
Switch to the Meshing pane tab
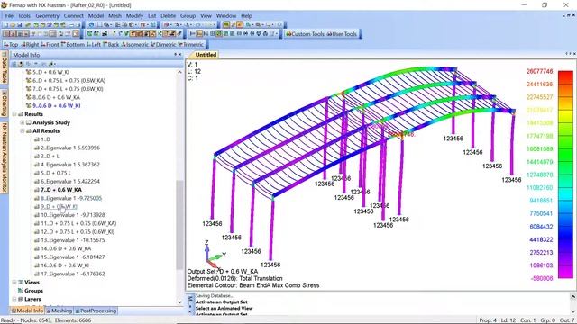point(59,310)
